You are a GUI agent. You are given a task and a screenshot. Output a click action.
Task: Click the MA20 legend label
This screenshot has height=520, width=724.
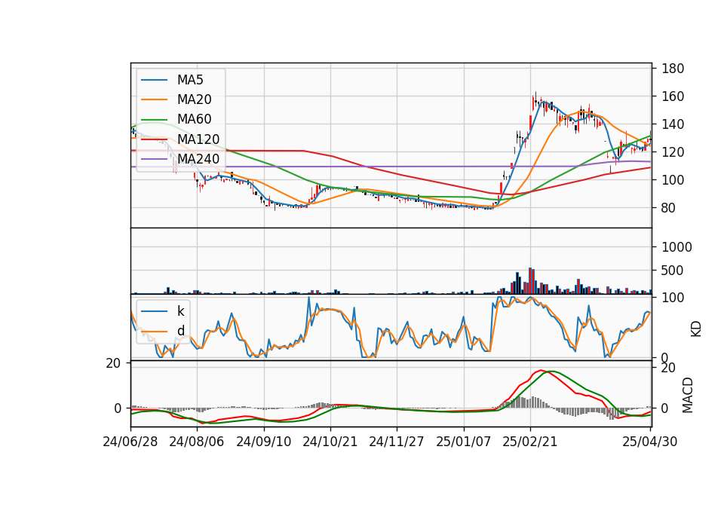coord(194,99)
